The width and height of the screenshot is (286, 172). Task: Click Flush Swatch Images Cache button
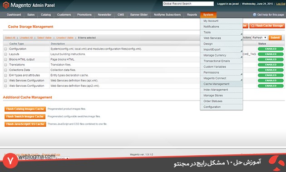point(25,116)
